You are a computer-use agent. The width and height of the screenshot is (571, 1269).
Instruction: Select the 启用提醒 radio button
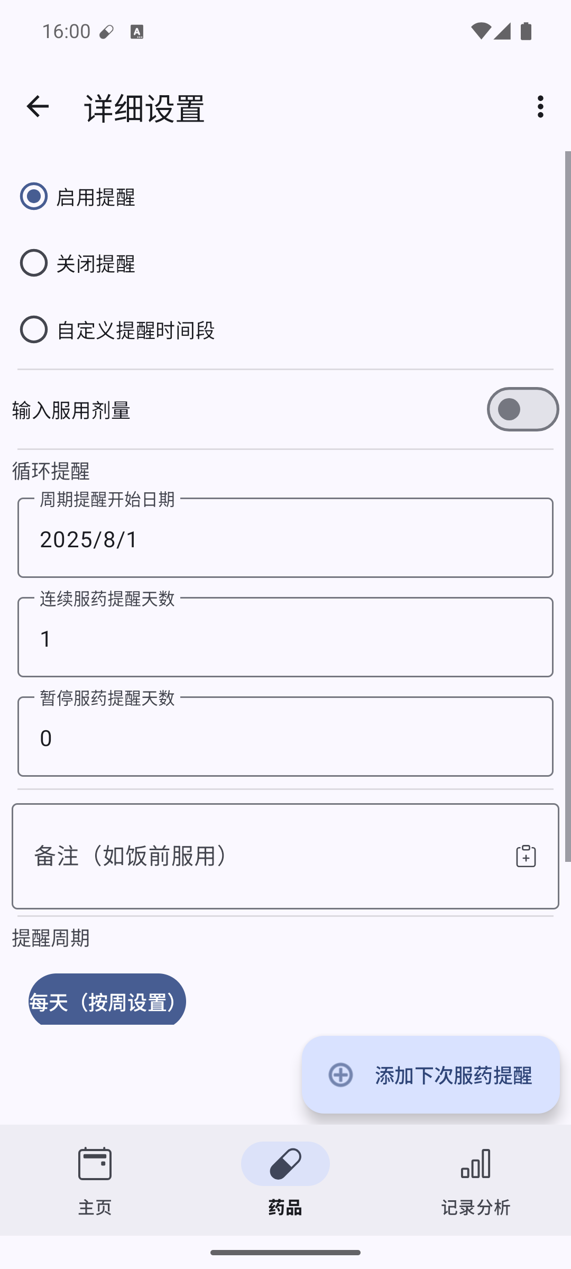(34, 196)
